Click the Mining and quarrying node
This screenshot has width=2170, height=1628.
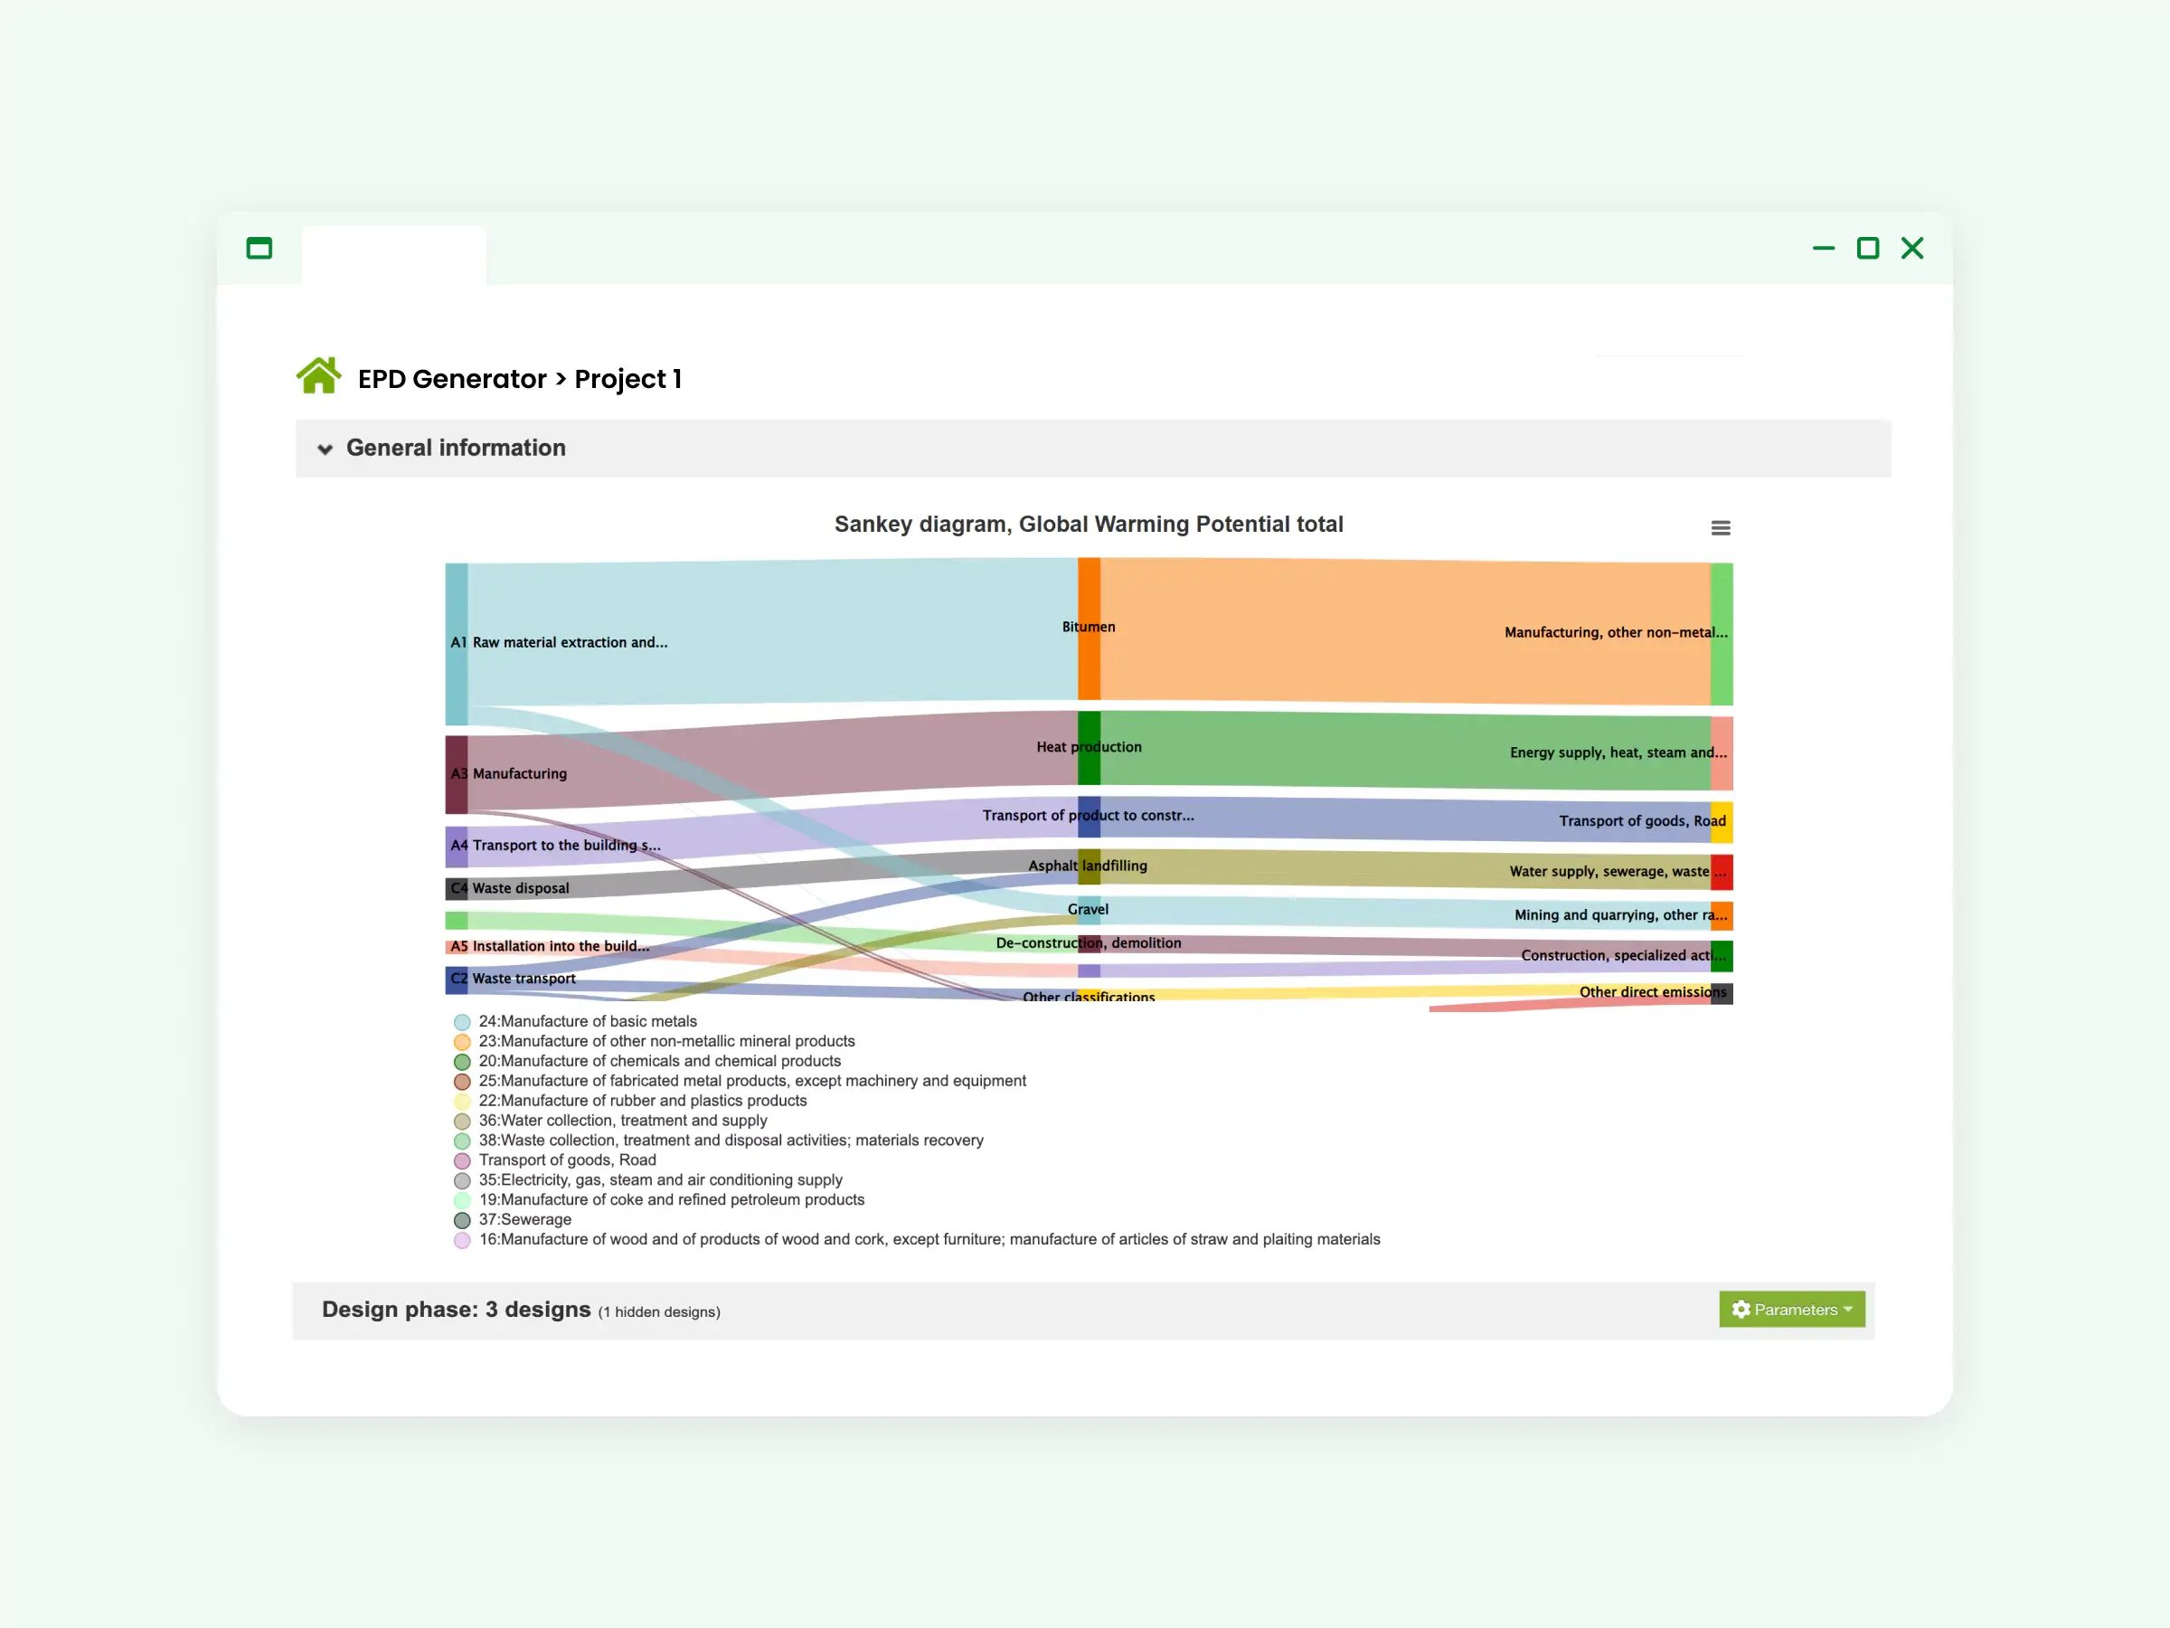pos(1722,915)
